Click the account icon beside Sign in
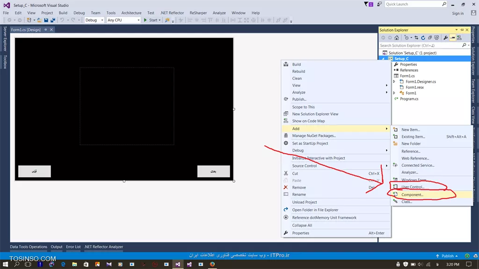This screenshot has width=479, height=269. (473, 13)
